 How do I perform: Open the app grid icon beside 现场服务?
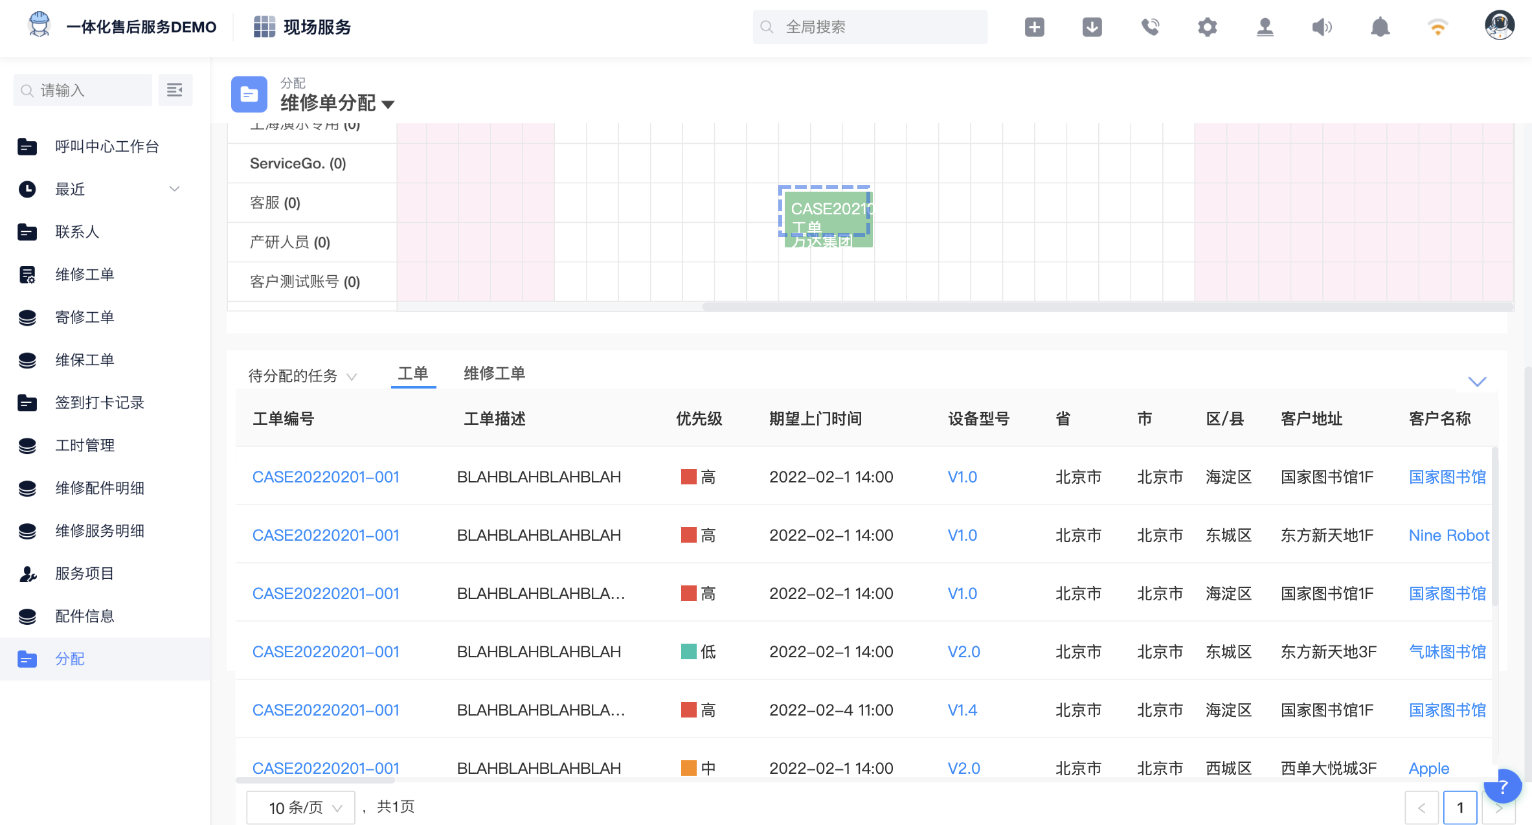(264, 27)
